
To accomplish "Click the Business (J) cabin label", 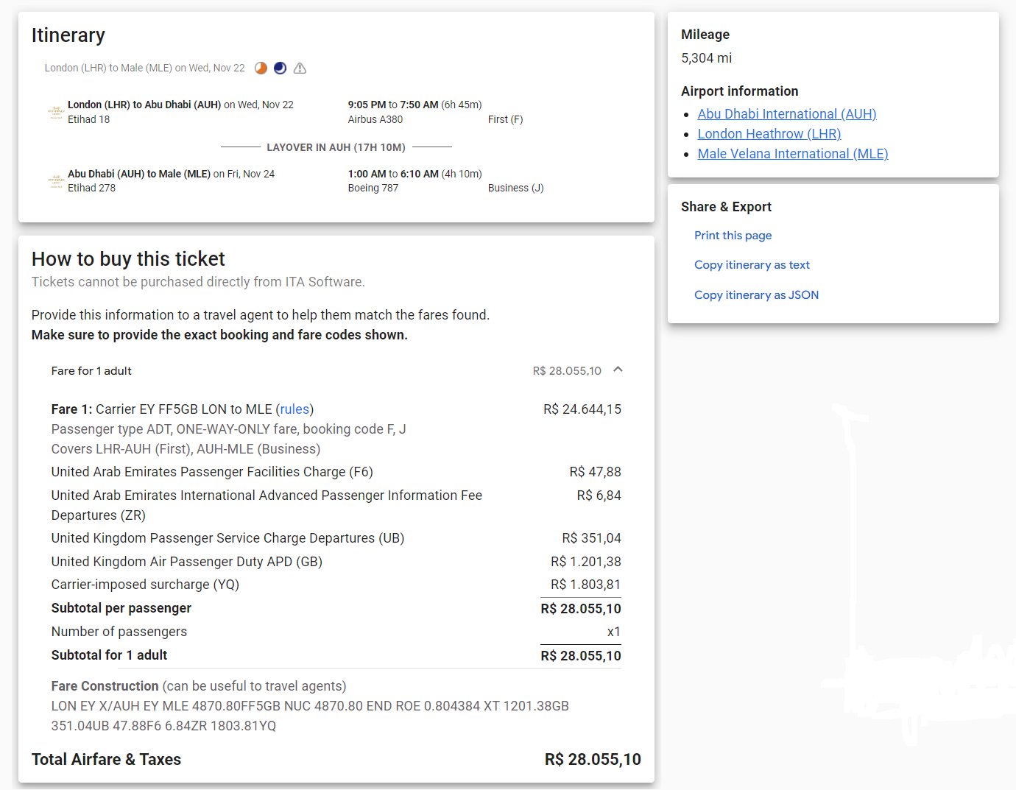I will [x=516, y=188].
